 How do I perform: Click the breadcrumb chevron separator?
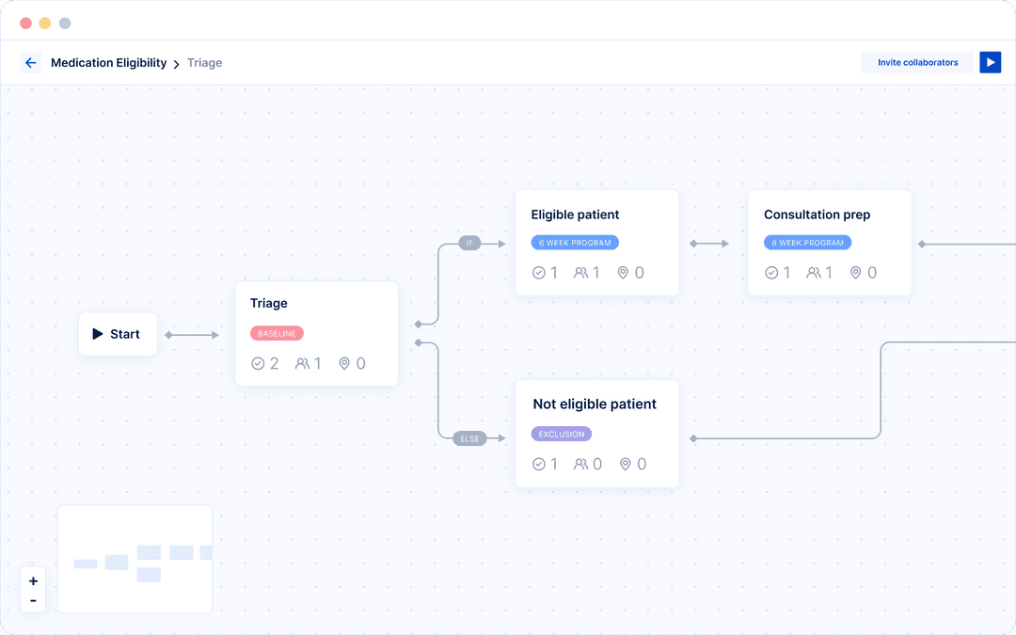click(x=176, y=64)
